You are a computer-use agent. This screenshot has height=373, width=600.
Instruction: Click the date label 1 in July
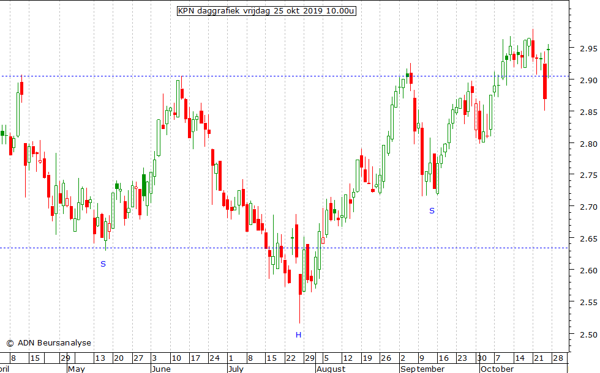click(x=231, y=358)
